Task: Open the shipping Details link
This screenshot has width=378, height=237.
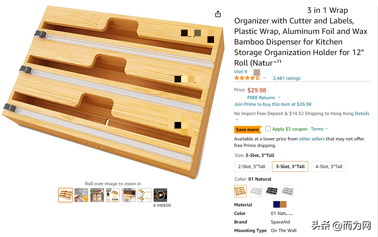Action: pyautogui.click(x=362, y=113)
